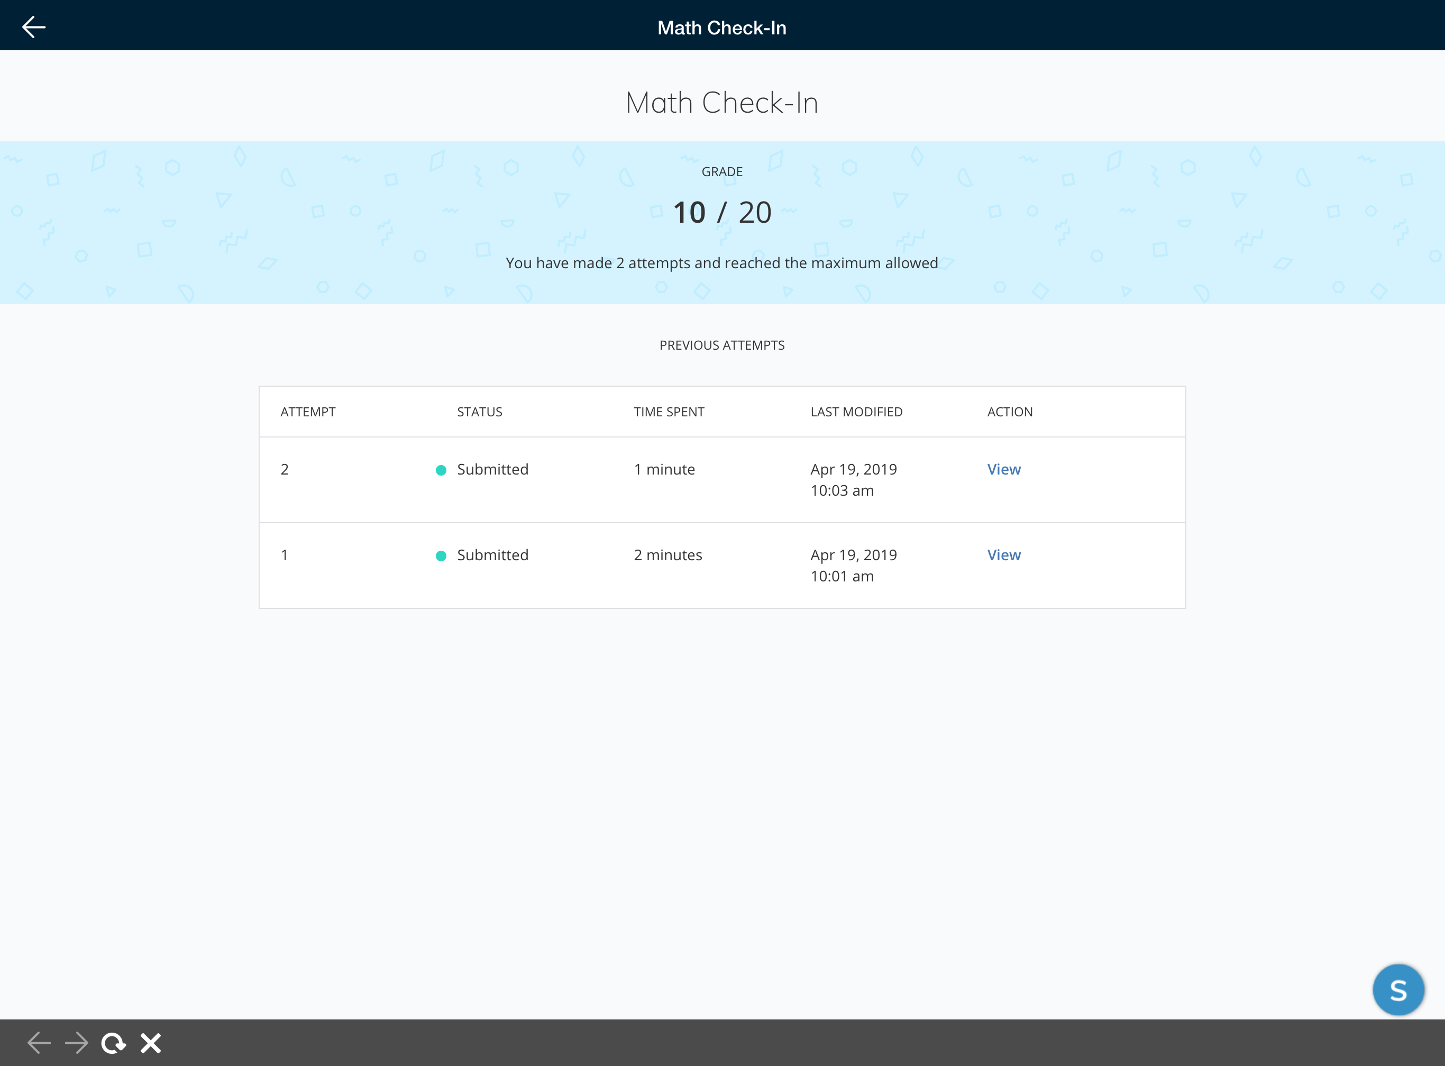View attempt 2 submission
The height and width of the screenshot is (1066, 1445).
pyautogui.click(x=1004, y=469)
